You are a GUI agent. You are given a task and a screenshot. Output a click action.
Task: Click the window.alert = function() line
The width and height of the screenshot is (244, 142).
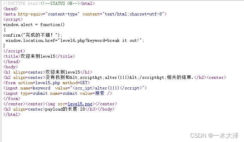[x=34, y=25]
